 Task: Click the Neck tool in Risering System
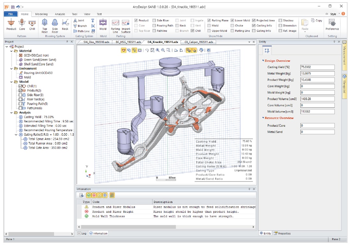pos(65,25)
